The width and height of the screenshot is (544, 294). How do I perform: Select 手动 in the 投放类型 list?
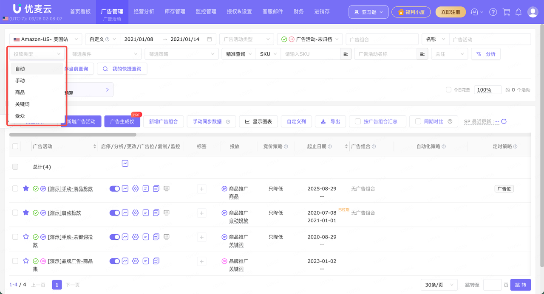coord(37,81)
